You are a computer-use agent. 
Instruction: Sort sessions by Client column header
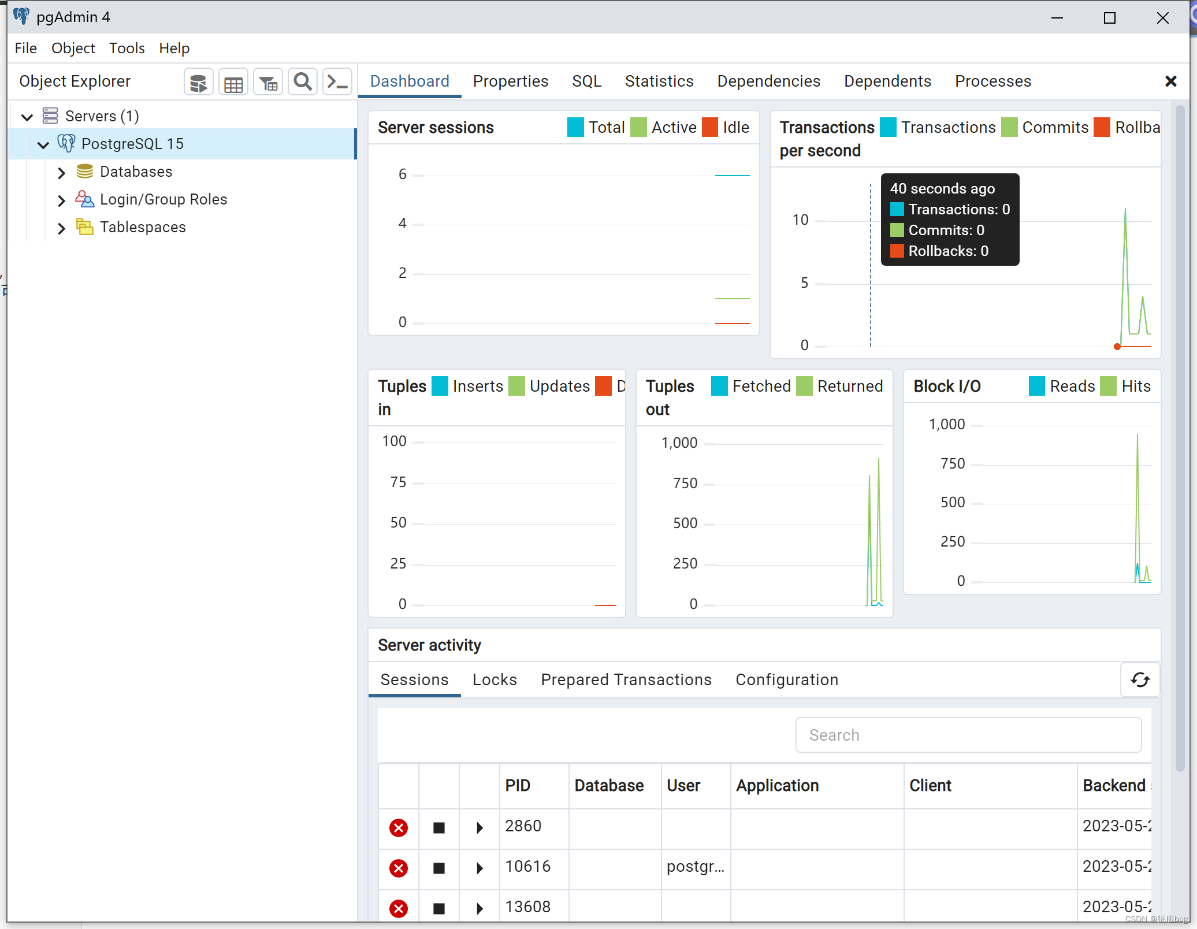pyautogui.click(x=930, y=786)
